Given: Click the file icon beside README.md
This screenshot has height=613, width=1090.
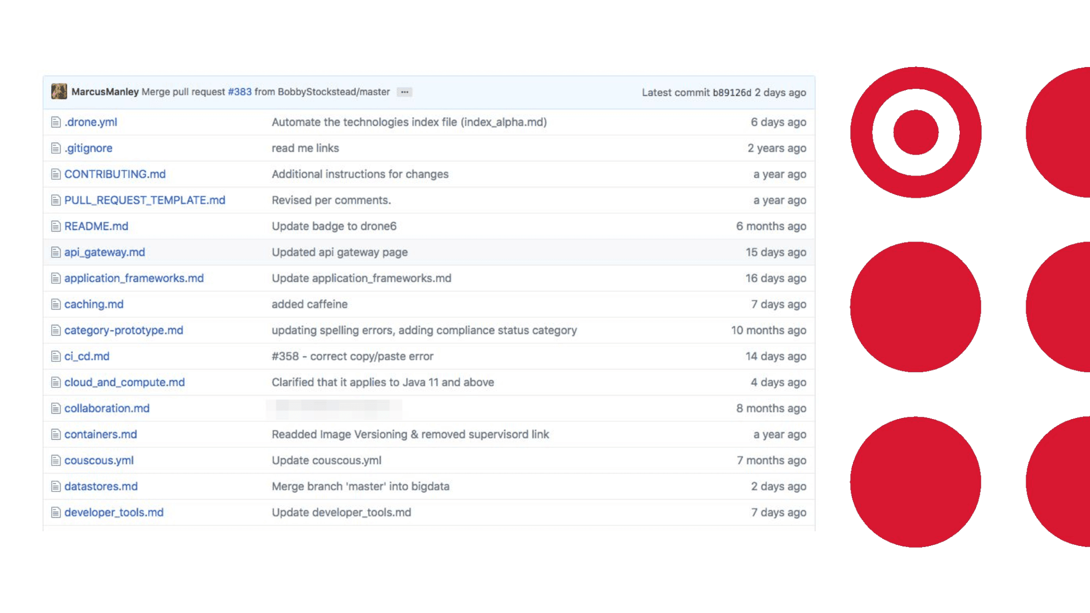Looking at the screenshot, I should point(56,226).
